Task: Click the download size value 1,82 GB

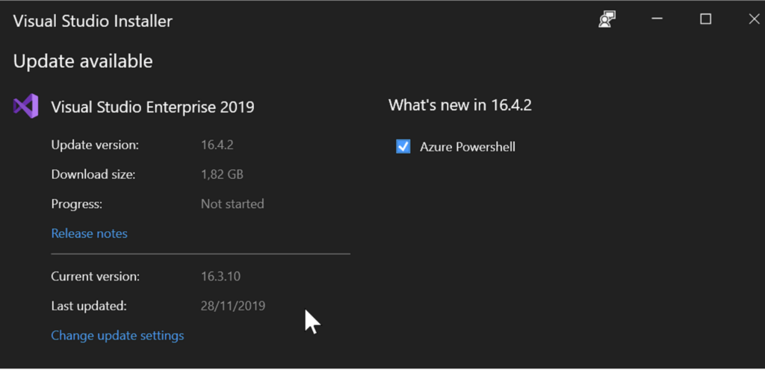Action: (x=222, y=175)
